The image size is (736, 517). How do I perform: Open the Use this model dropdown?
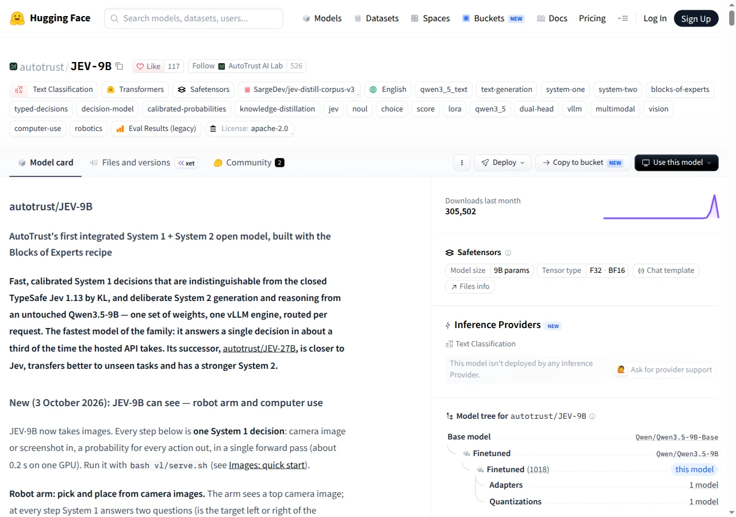pos(676,163)
